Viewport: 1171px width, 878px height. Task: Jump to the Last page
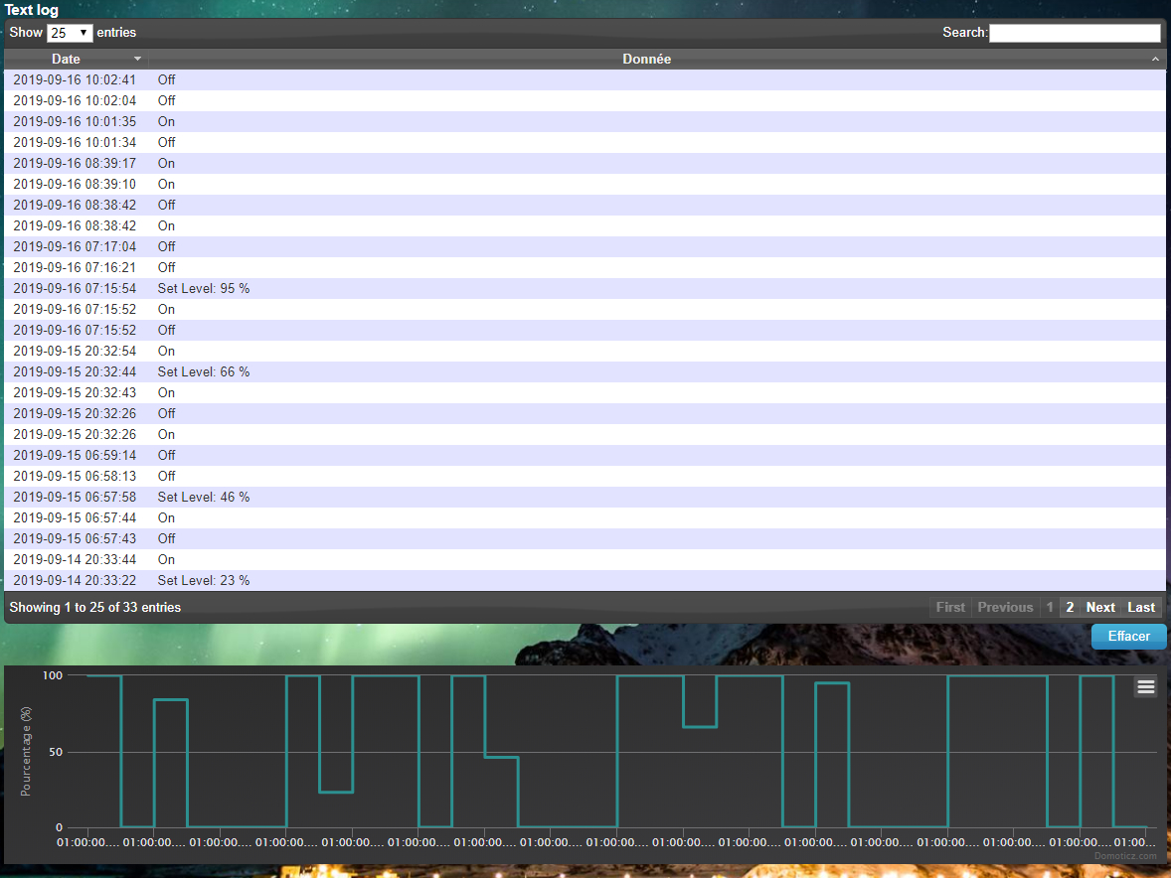click(1141, 607)
